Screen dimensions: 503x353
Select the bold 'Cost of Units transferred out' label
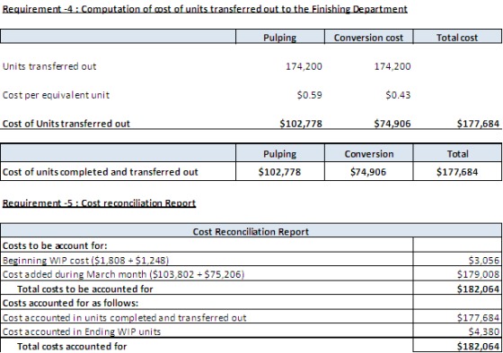tap(66, 124)
